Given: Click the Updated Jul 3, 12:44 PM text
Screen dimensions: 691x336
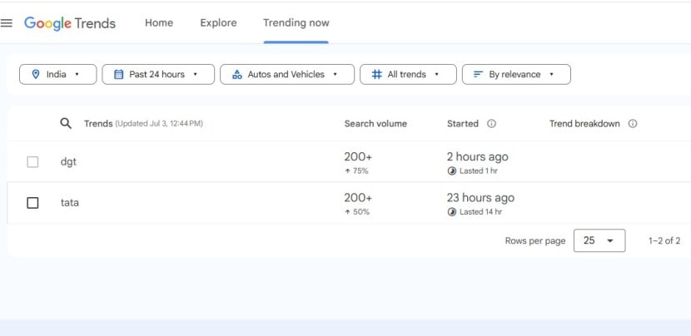Looking at the screenshot, I should click(x=159, y=124).
